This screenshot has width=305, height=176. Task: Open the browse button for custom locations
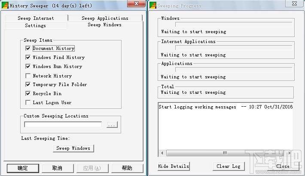pos(112,125)
